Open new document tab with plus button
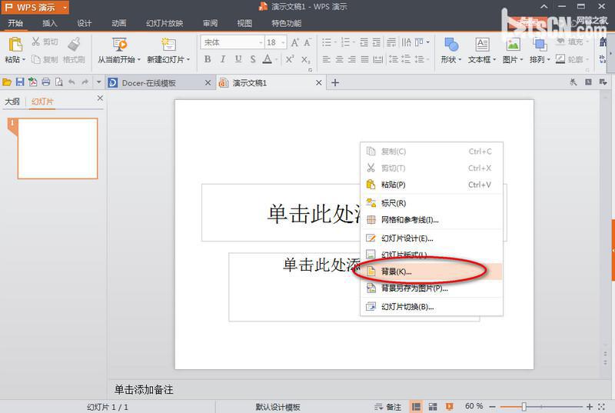615x413 pixels. pos(335,82)
